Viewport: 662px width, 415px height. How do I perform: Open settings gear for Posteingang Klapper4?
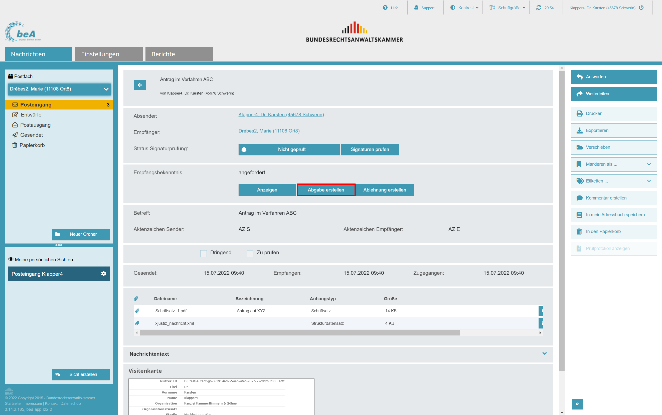pyautogui.click(x=104, y=274)
